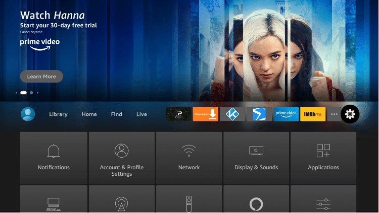Open the Notifications settings tile
Viewport: 379px width, 213px height.
click(x=54, y=158)
